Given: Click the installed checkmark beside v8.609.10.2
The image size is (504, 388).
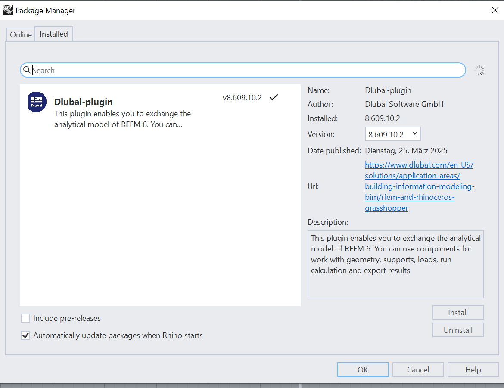Looking at the screenshot, I should coord(274,97).
